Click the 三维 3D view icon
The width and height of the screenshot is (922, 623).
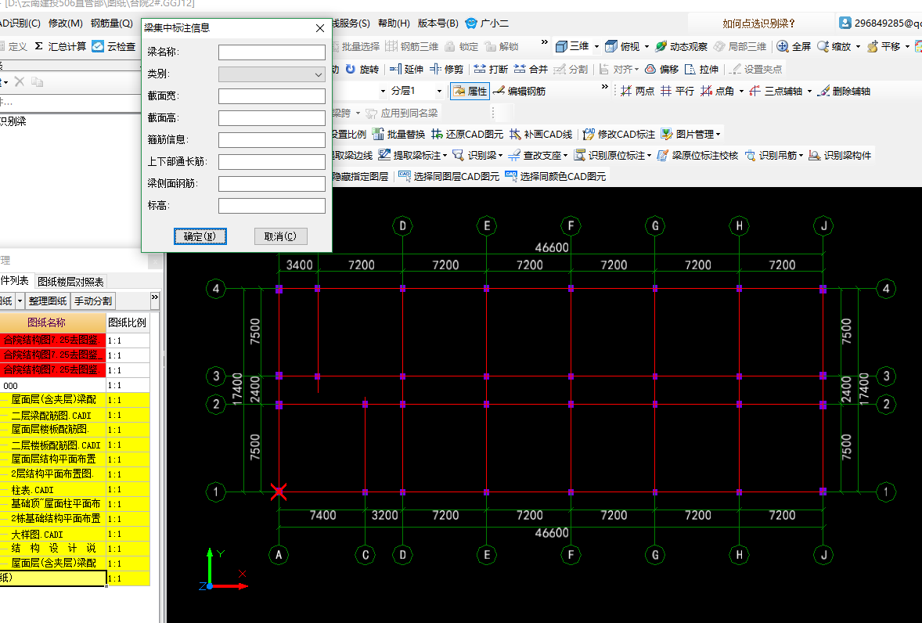(561, 46)
